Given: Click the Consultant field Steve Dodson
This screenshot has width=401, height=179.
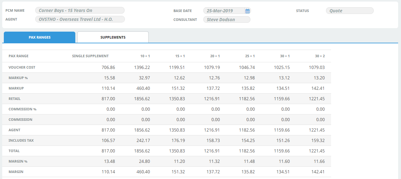Looking at the screenshot, I should pyautogui.click(x=227, y=20).
